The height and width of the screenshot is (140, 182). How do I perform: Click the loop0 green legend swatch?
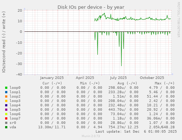coord(6,88)
